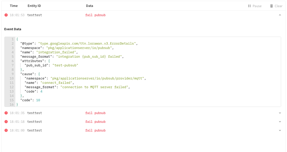The height and width of the screenshot is (152, 287).
Task: Select the Data column header
Action: (x=90, y=6)
